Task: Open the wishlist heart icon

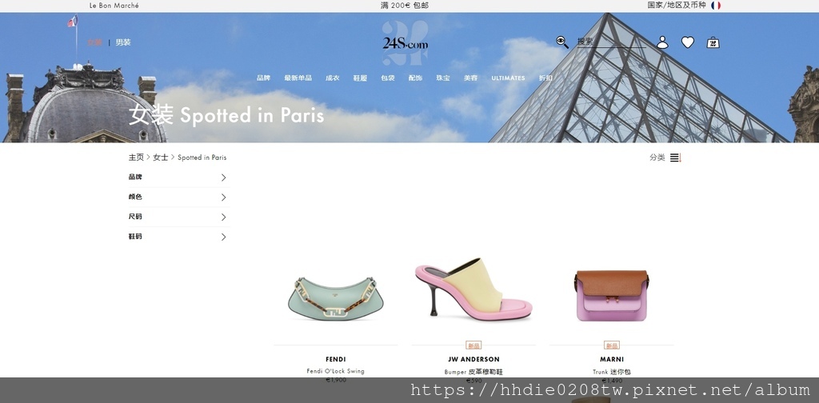Action: click(688, 42)
